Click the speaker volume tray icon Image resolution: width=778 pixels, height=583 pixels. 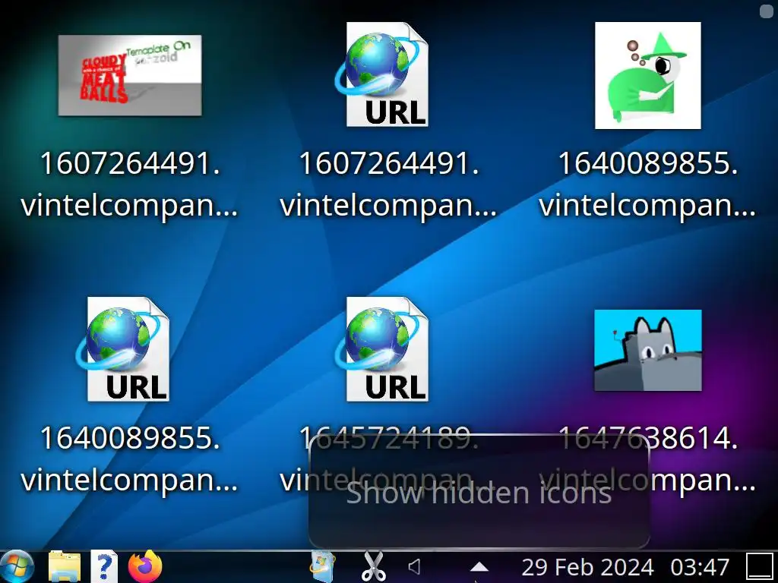(414, 566)
